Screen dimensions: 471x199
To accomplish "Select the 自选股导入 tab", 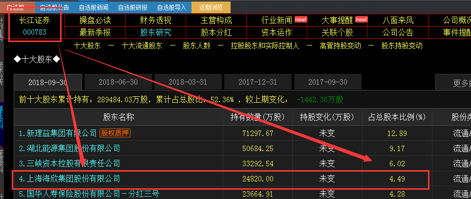I will 171,7.
